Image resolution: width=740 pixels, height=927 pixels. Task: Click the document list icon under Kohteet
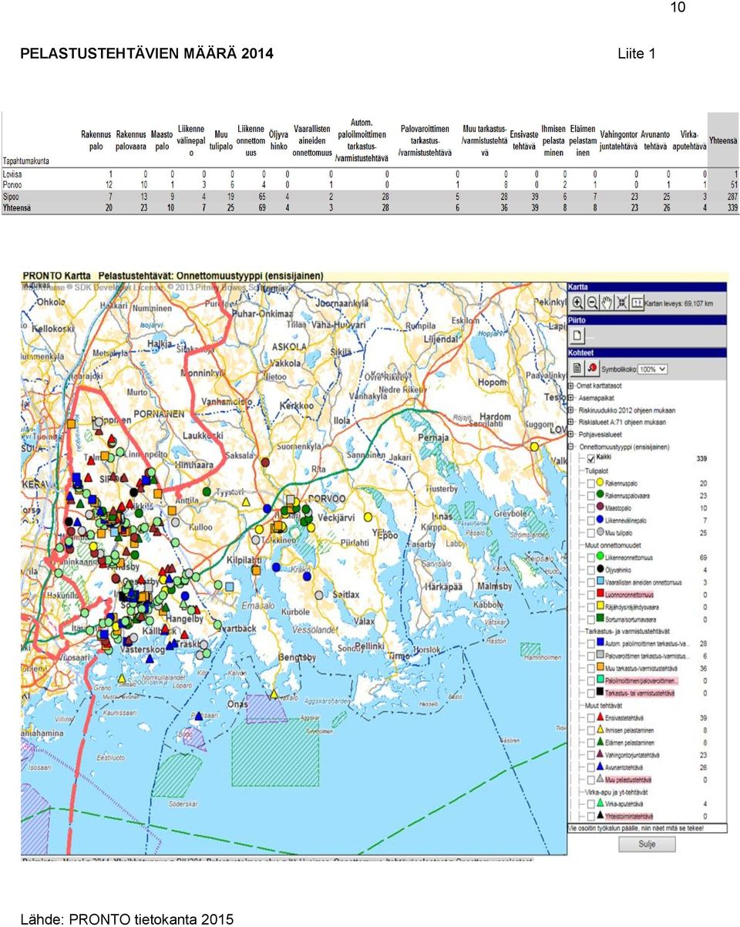(577, 368)
